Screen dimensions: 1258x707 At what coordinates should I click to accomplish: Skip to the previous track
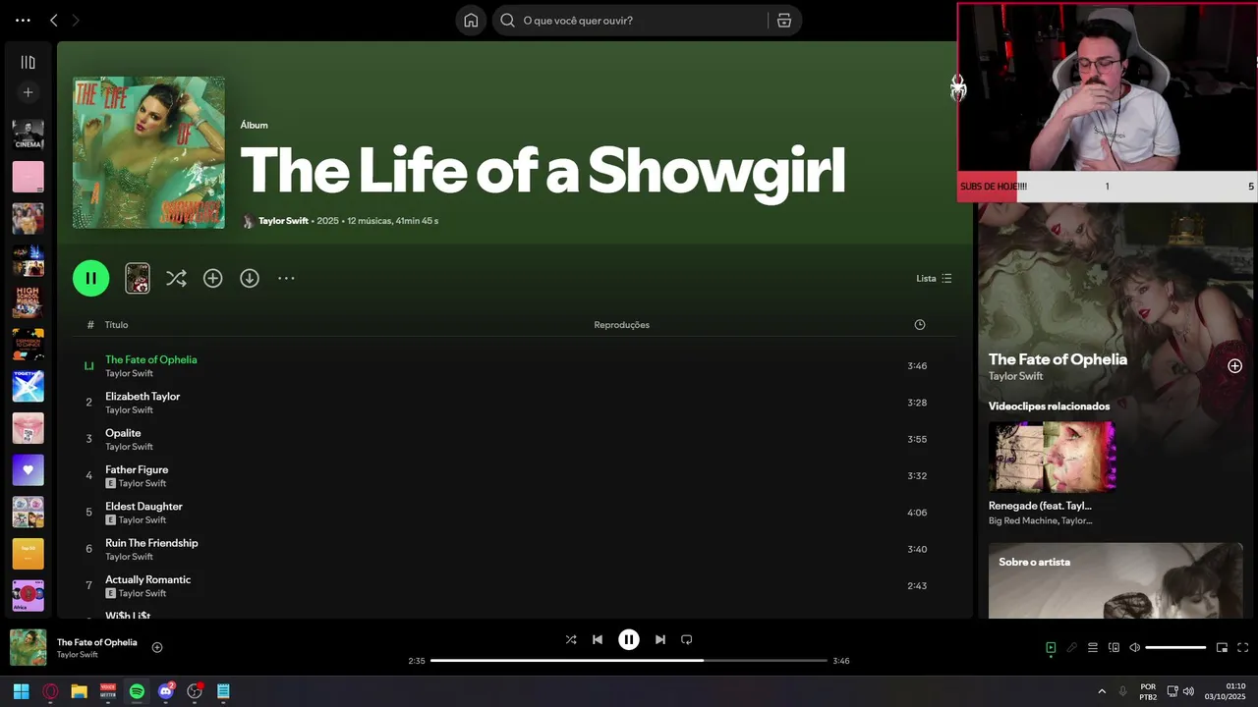pos(598,639)
